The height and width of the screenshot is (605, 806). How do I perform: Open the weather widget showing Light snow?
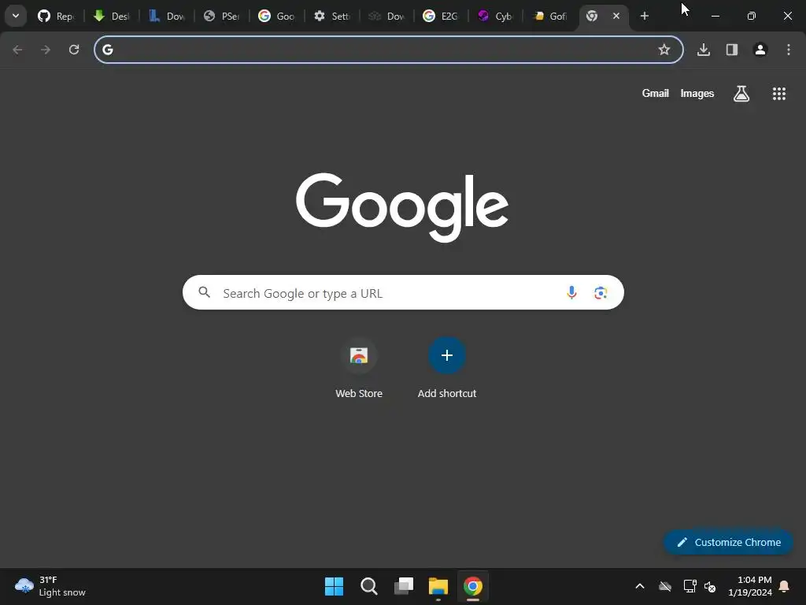50,586
